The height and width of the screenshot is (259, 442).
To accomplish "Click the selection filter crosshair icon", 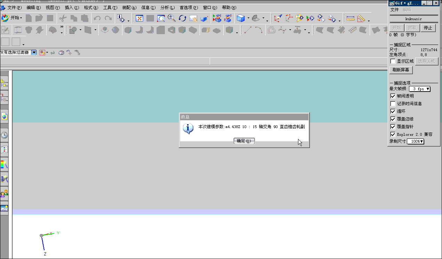I will (42, 53).
